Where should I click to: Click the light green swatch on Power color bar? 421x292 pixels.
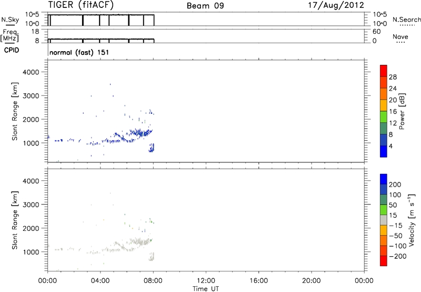[384, 116]
